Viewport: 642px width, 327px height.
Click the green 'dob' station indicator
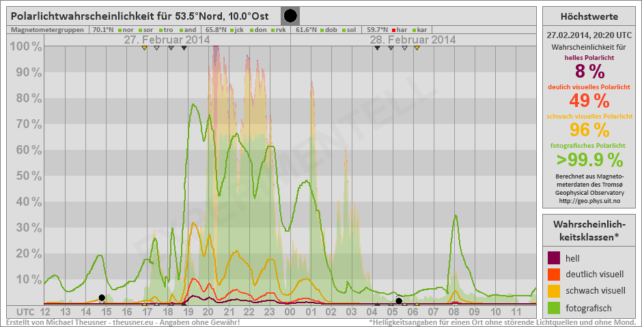(322, 30)
